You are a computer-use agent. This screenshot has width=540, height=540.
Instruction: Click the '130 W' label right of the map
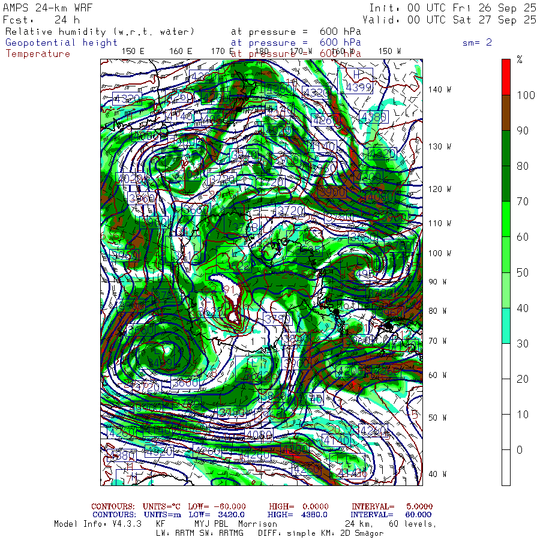pos(440,146)
